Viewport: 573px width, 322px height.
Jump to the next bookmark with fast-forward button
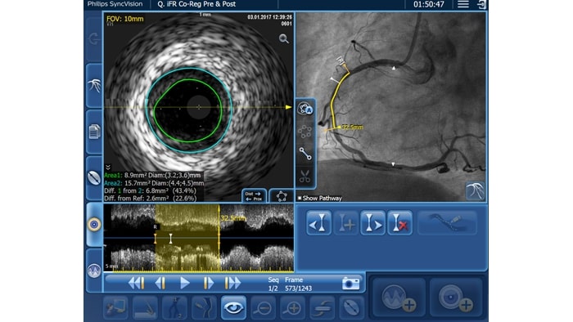[232, 283]
